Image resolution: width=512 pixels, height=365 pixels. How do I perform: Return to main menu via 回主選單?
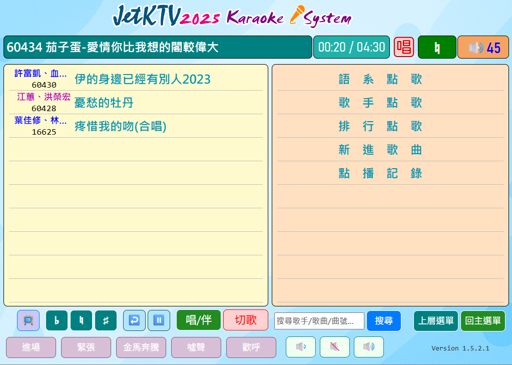(x=483, y=320)
